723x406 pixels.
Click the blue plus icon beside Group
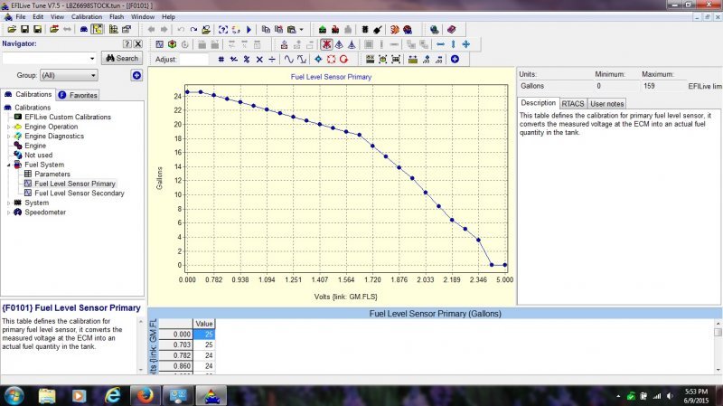(x=136, y=75)
